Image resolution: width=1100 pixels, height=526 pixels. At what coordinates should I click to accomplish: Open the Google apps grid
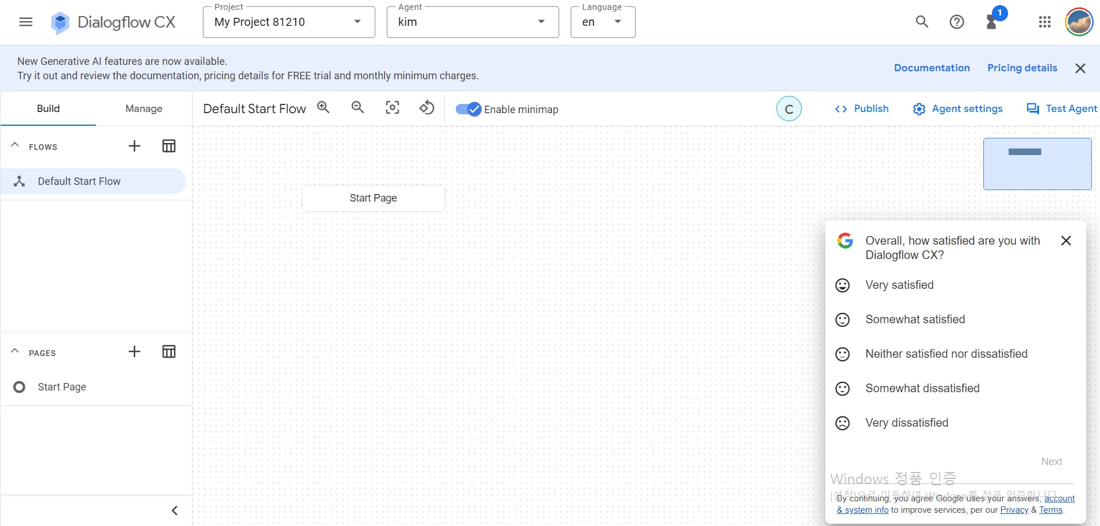[x=1044, y=22]
